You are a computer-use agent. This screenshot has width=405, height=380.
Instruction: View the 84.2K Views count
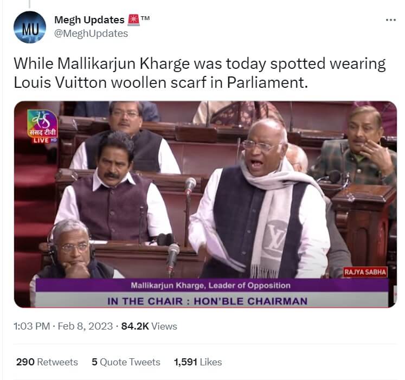pyautogui.click(x=149, y=326)
